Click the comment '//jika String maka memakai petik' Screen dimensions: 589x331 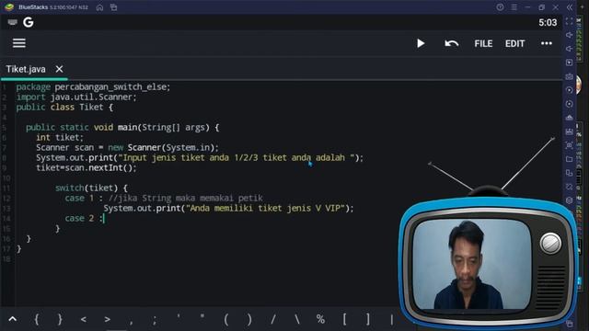pyautogui.click(x=186, y=198)
